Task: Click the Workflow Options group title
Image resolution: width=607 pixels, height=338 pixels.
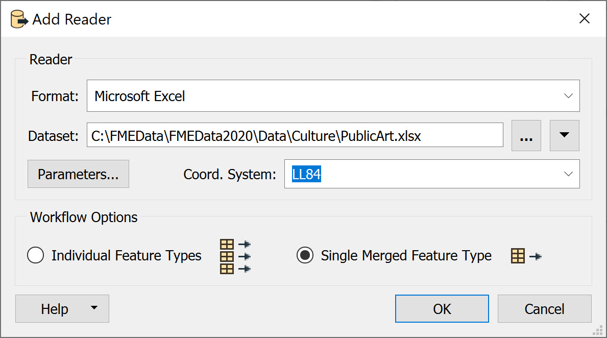Action: tap(84, 217)
